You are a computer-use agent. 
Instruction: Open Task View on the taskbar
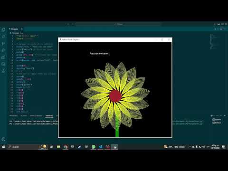pyautogui.click(x=51, y=147)
